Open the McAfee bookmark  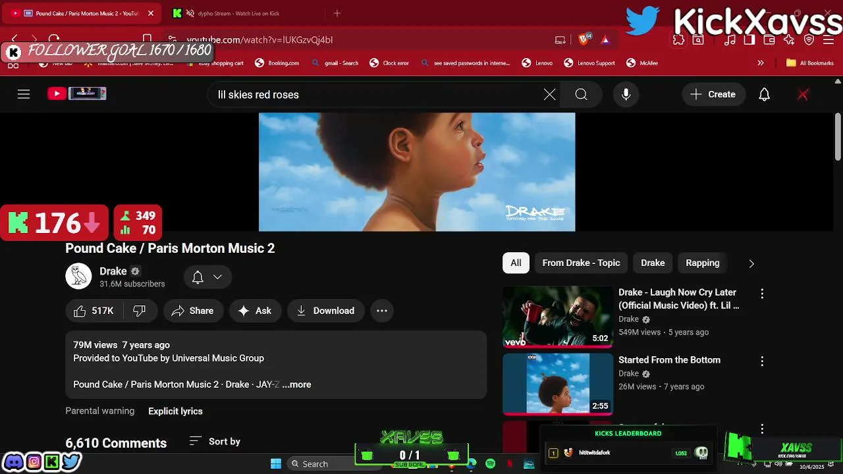642,63
